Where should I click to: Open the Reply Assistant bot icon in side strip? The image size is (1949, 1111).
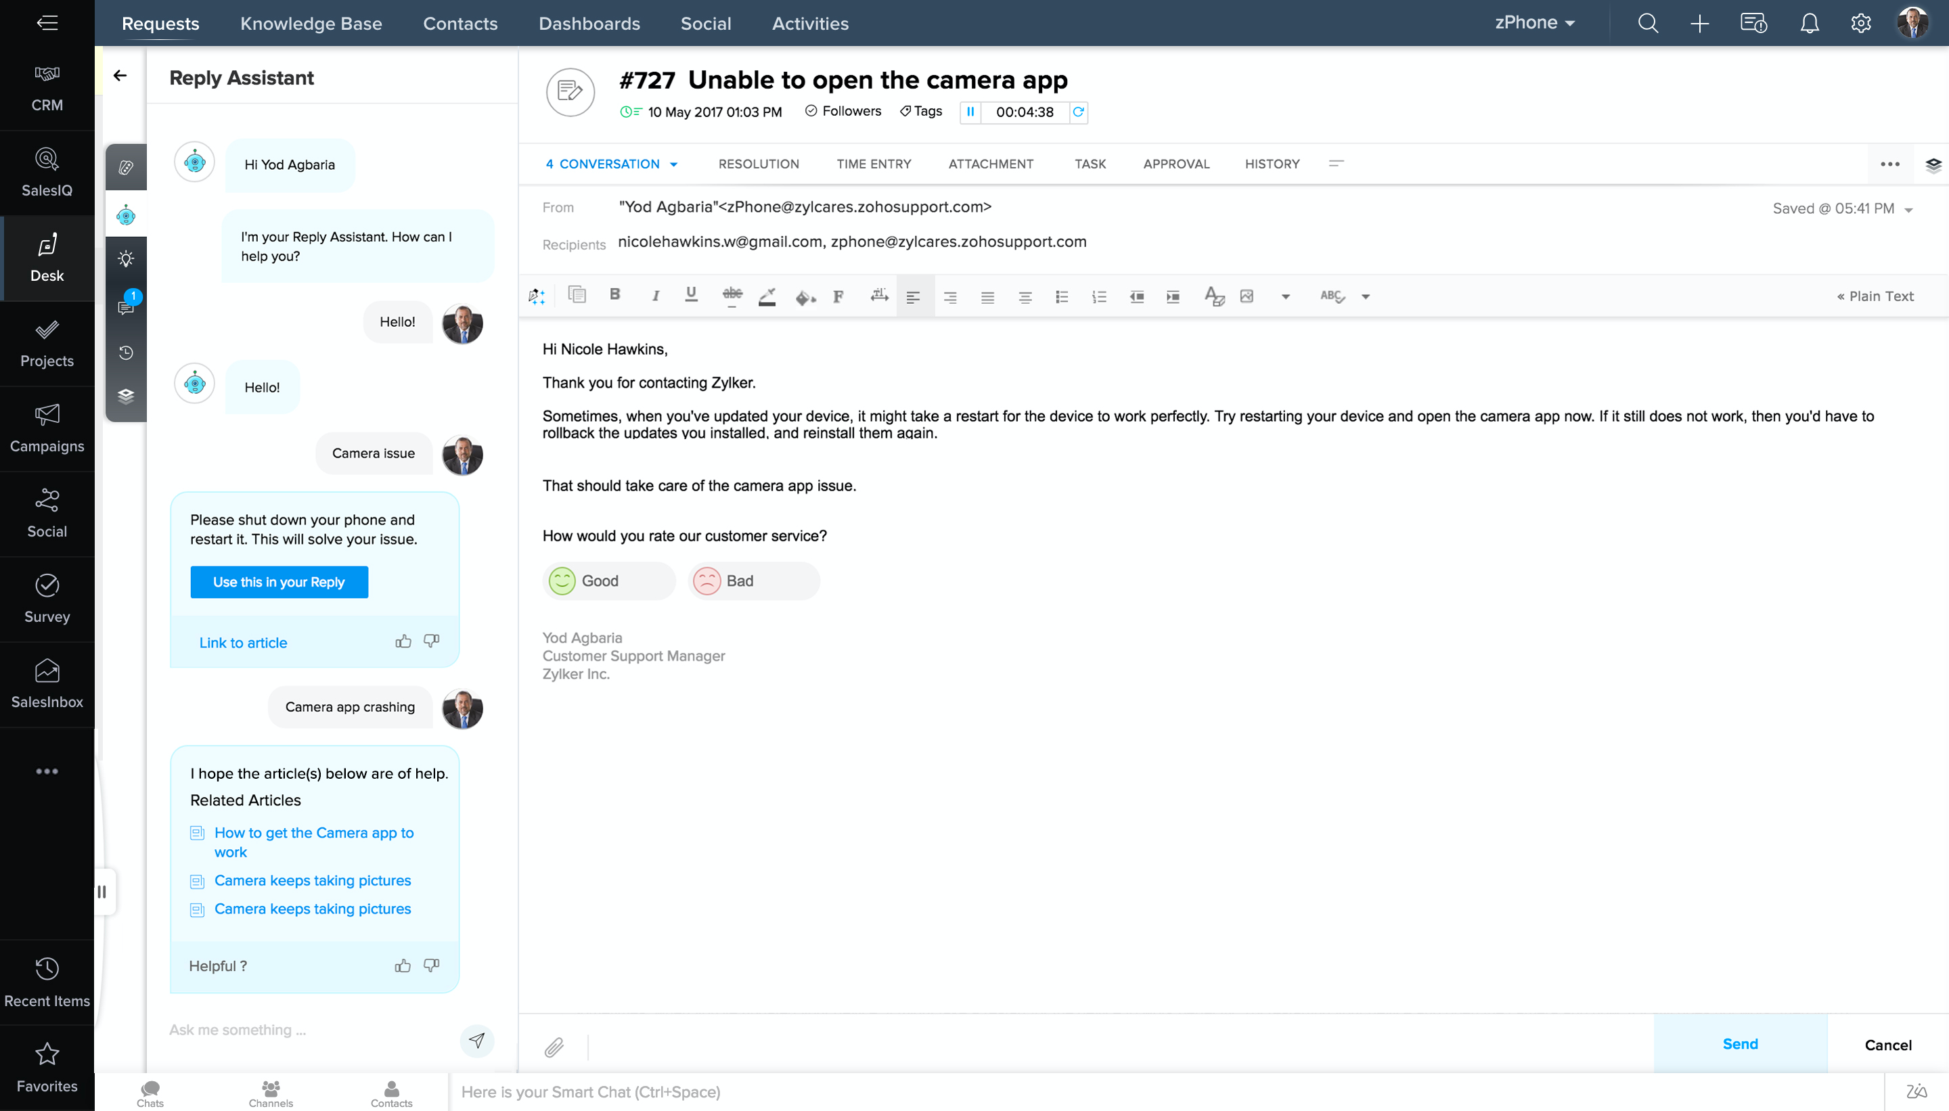[x=126, y=214]
